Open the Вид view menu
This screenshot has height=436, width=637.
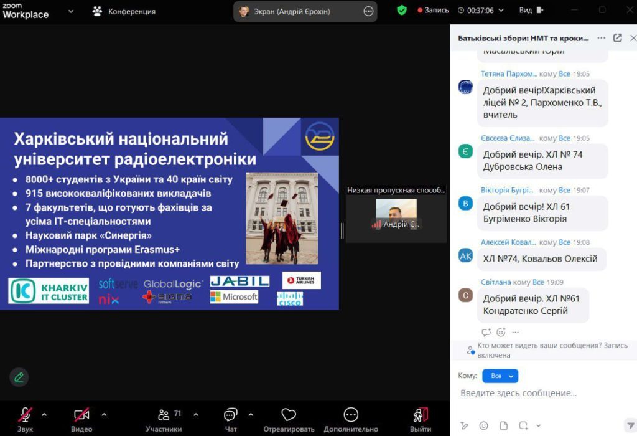(530, 10)
